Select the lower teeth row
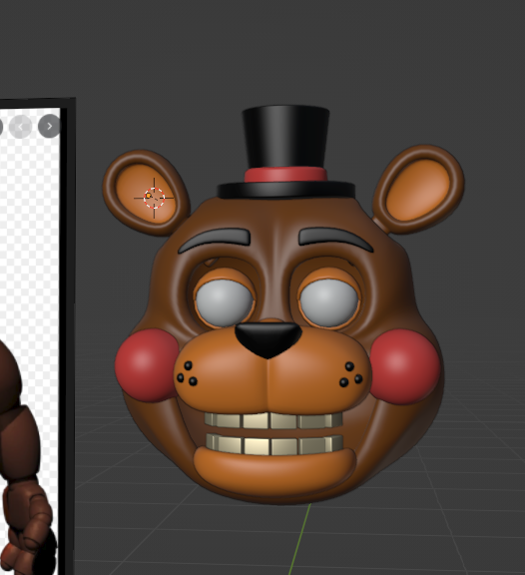Screen dimensions: 525x575 point(274,444)
